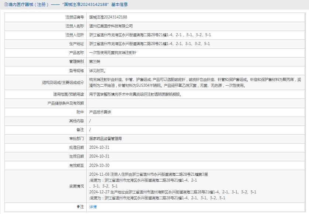The width and height of the screenshot is (309, 214).
Task: Click registrant name 温州红美医疗科技有限公司
Action: 111,26
